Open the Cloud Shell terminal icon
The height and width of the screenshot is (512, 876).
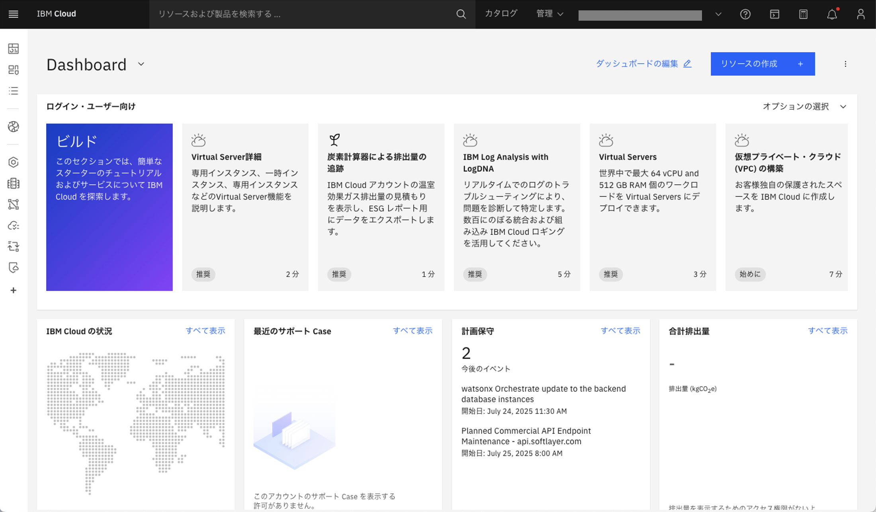coord(774,14)
